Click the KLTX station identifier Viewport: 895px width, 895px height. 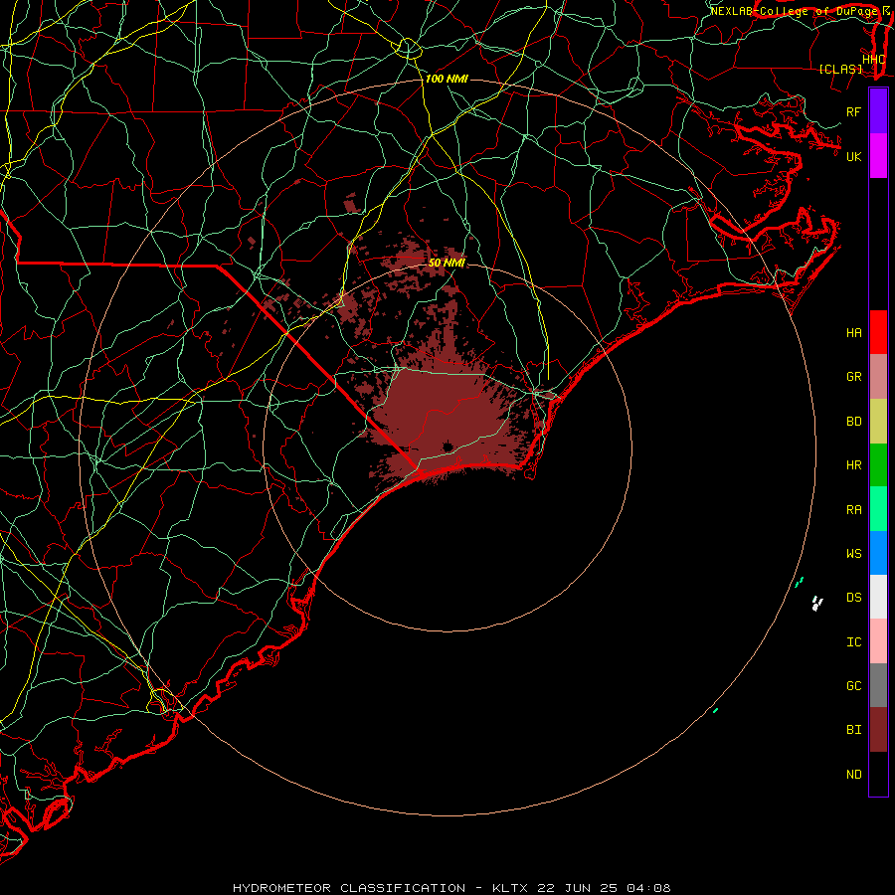(511, 888)
